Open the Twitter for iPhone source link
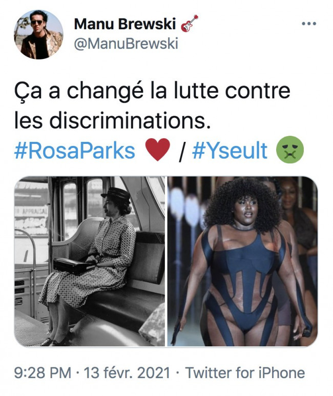Viewport: 333px width, 396px height. point(245,373)
